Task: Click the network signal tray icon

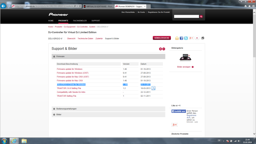Action: click(x=235, y=141)
